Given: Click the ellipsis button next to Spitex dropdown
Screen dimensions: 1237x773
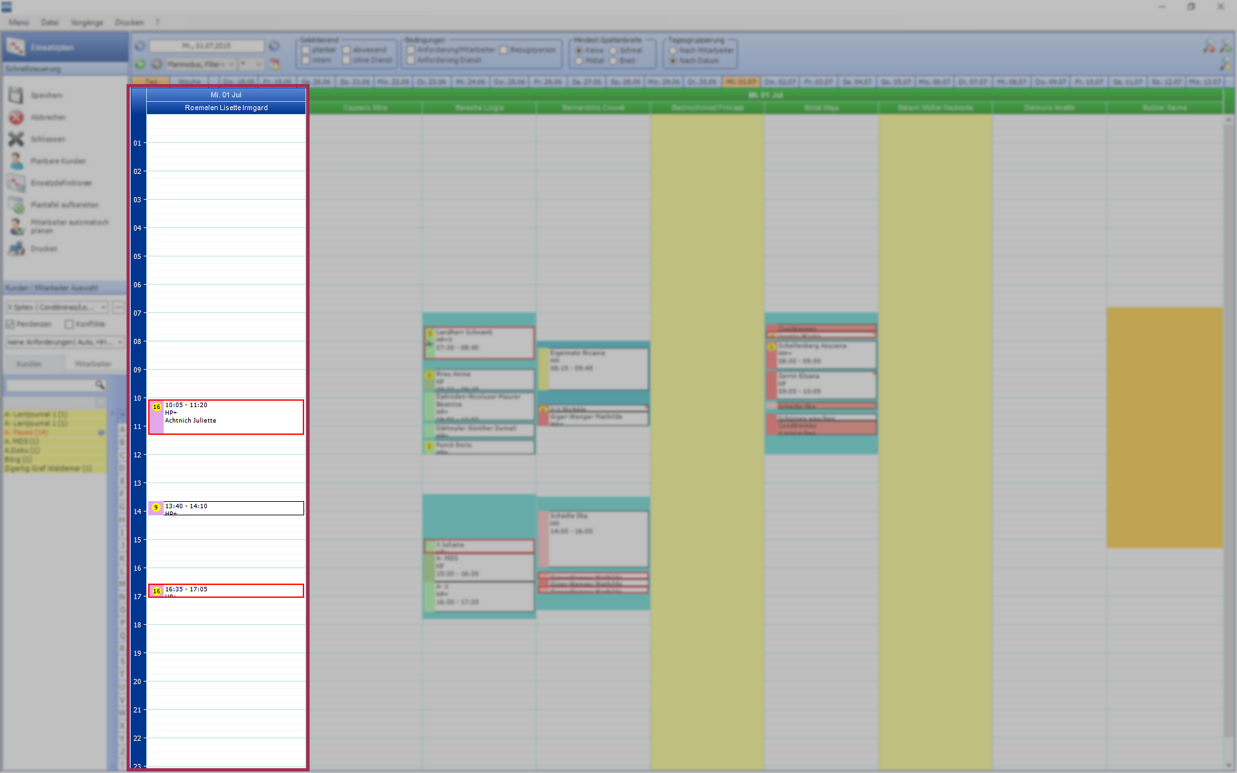Looking at the screenshot, I should point(118,308).
